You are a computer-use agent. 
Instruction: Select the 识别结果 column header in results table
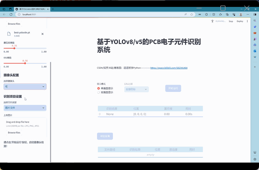112,109
